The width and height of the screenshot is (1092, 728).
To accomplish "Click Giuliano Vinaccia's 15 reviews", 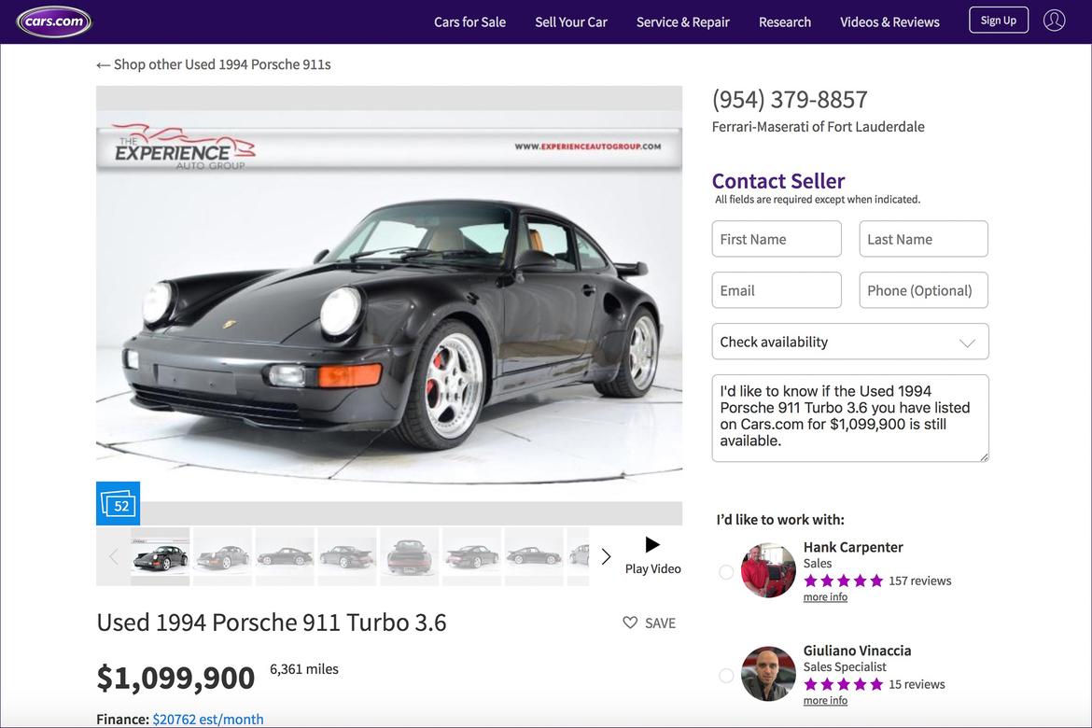I will [917, 685].
